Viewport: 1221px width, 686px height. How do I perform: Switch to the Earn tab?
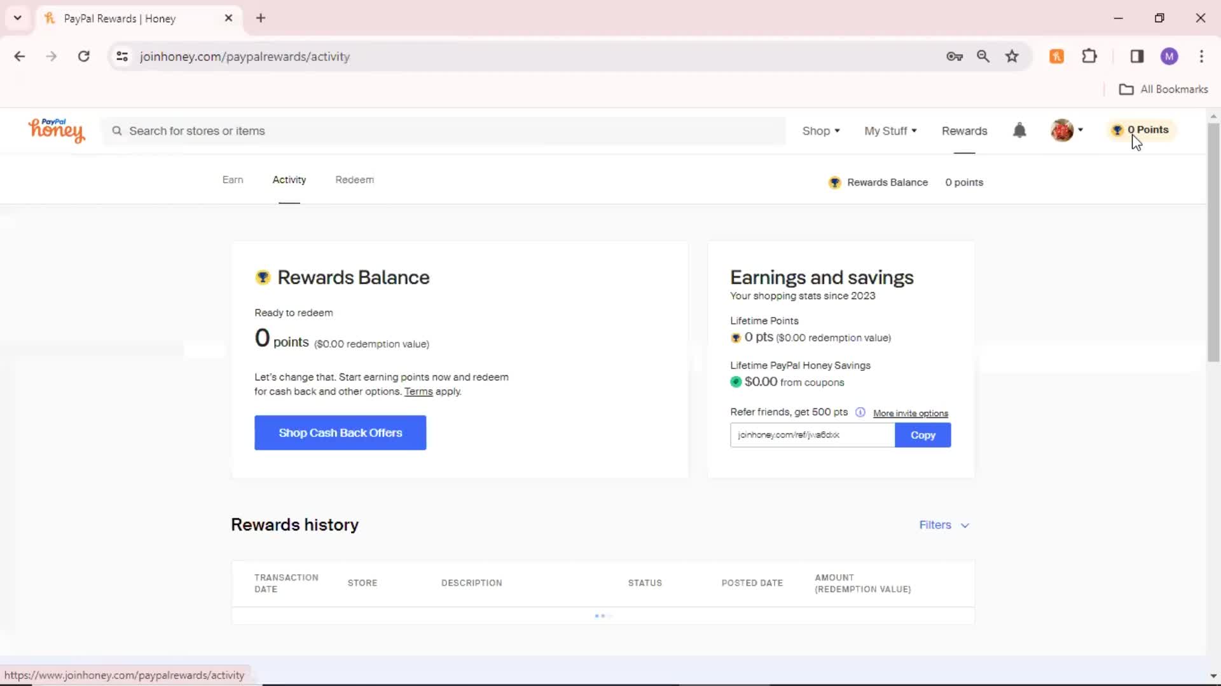coord(233,180)
